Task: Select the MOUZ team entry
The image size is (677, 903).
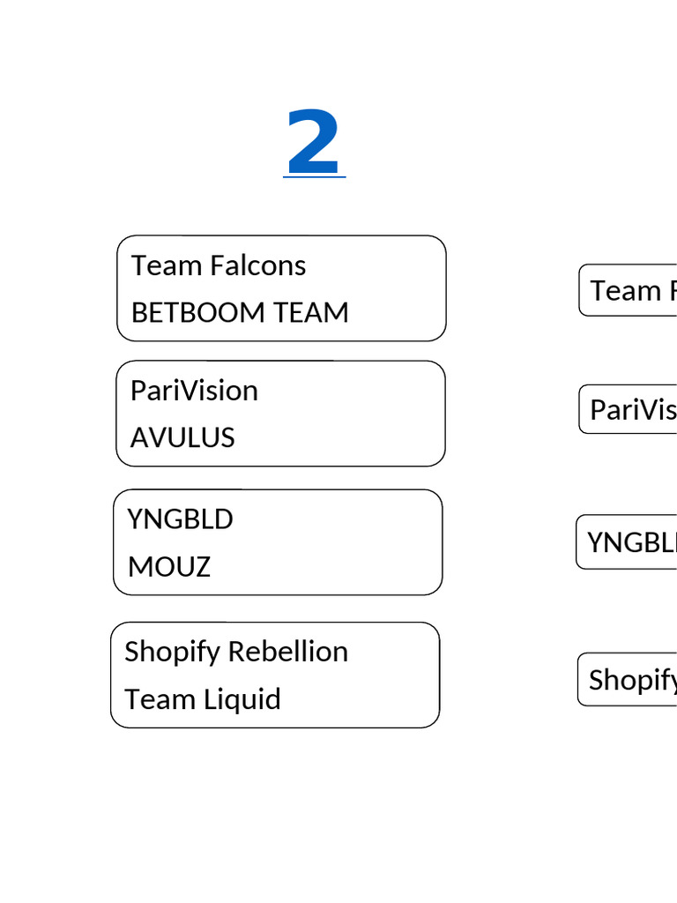Action: tap(169, 566)
